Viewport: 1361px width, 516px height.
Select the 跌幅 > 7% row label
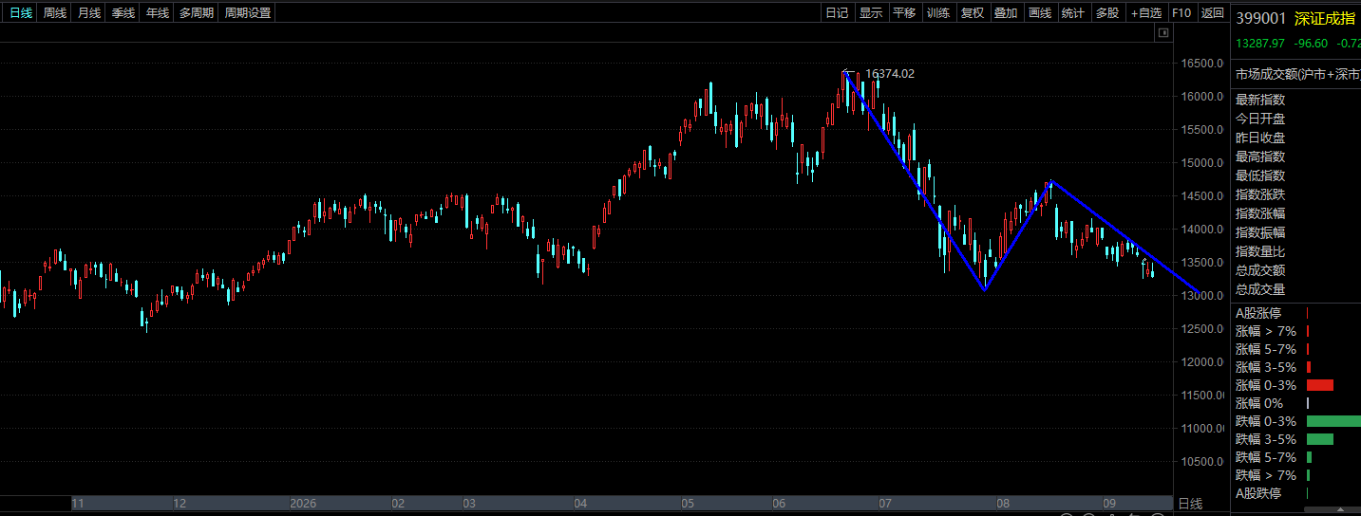(1266, 475)
